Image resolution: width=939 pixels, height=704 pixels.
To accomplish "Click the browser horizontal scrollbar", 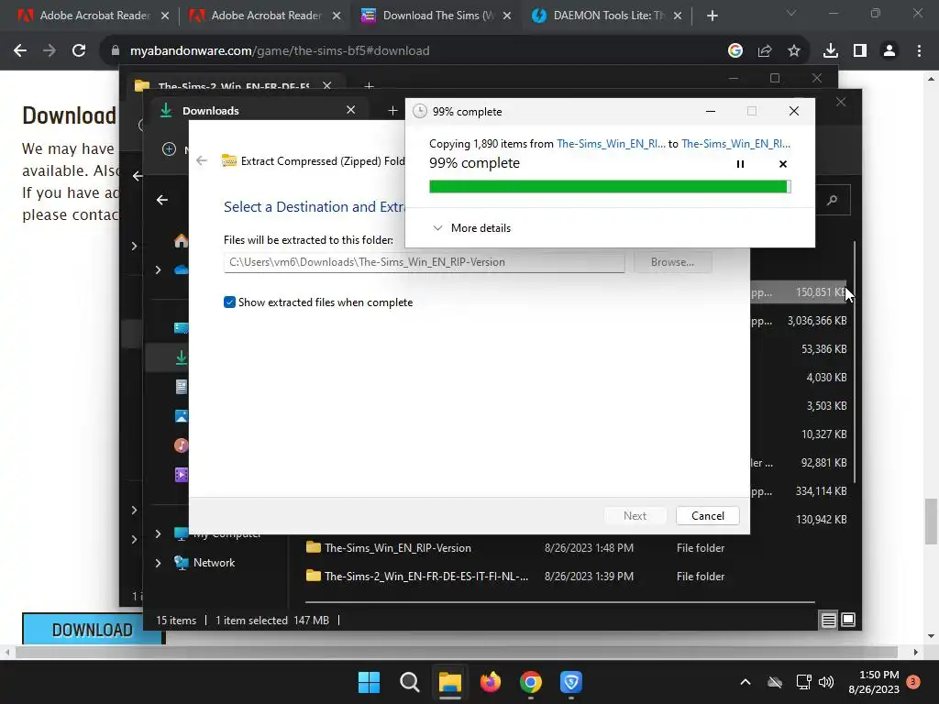I will click(457, 652).
